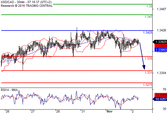The height and width of the screenshot is (113, 167).
Task: Click the black 1.33925 current price tag
Action: (160, 42)
